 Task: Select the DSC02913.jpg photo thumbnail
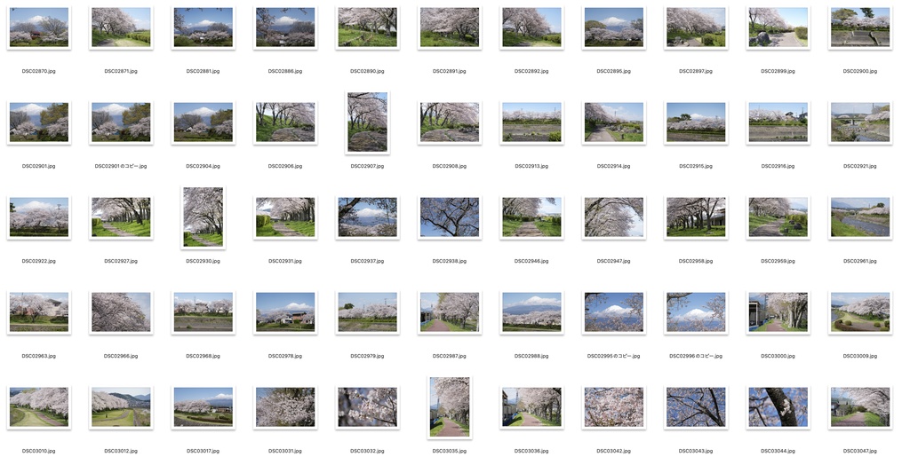[x=531, y=122]
